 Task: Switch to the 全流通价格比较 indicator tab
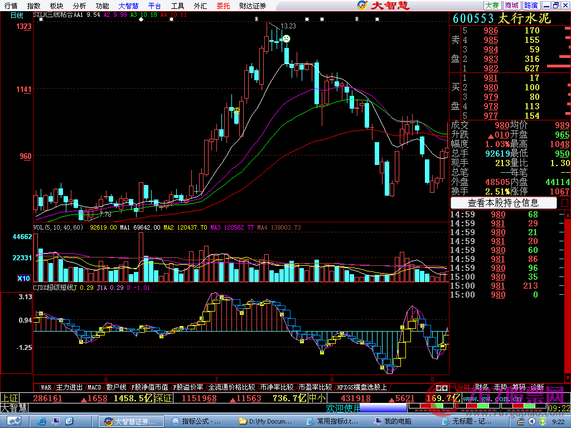(231, 387)
